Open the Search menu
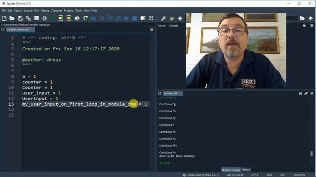The height and width of the screenshot is (177, 316). coord(18,11)
